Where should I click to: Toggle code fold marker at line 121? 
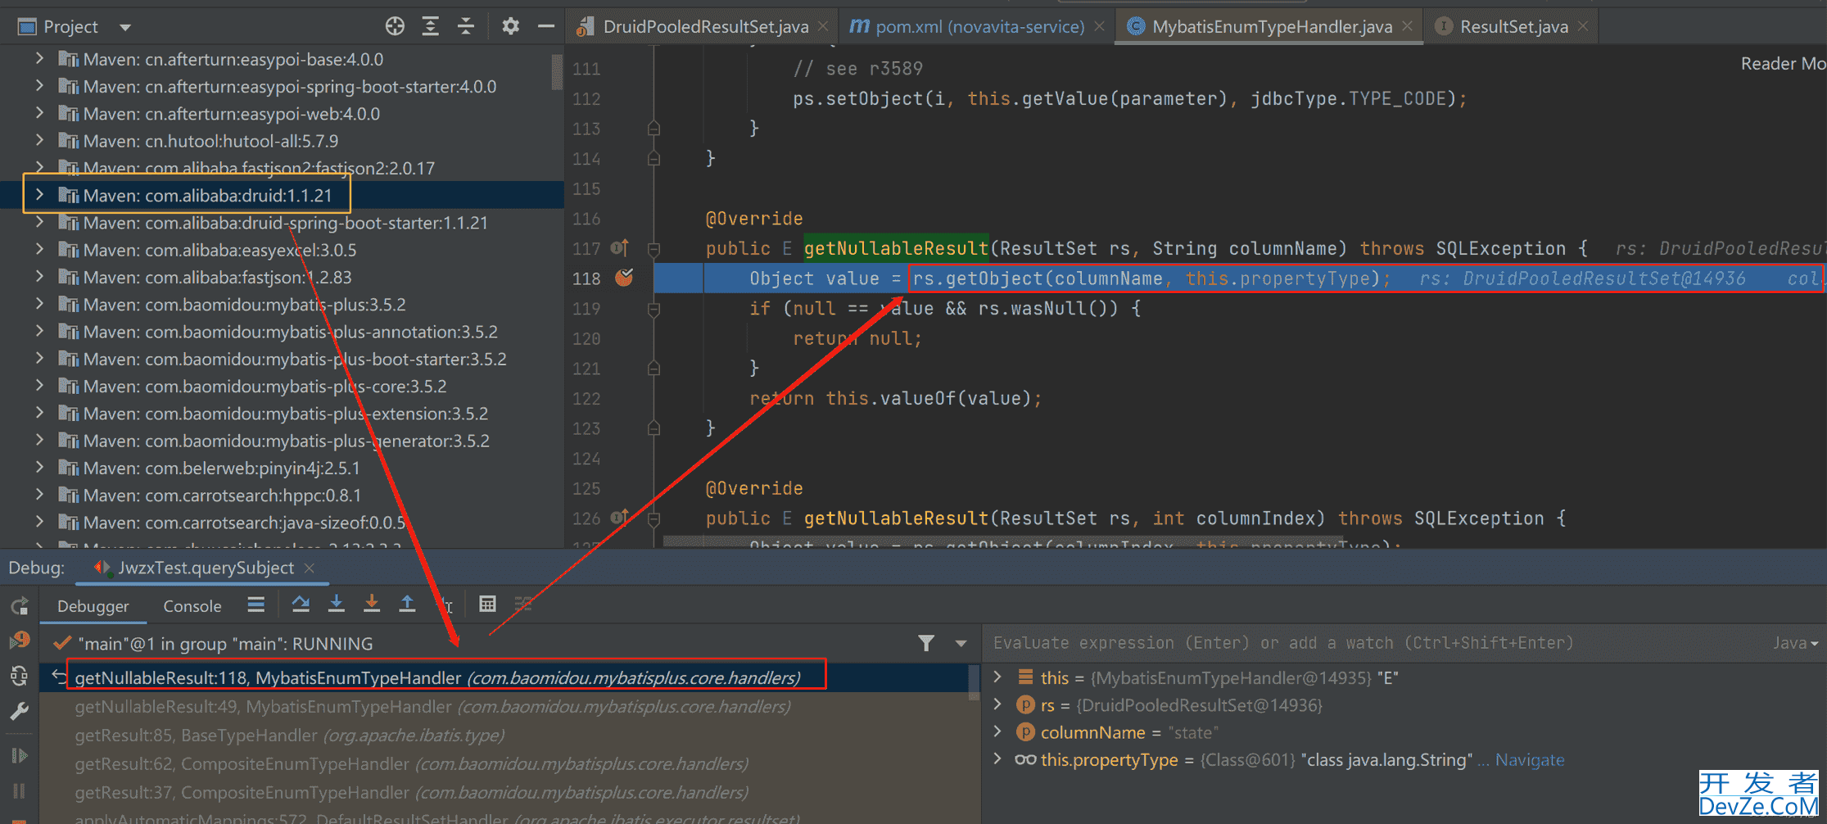coord(653,369)
